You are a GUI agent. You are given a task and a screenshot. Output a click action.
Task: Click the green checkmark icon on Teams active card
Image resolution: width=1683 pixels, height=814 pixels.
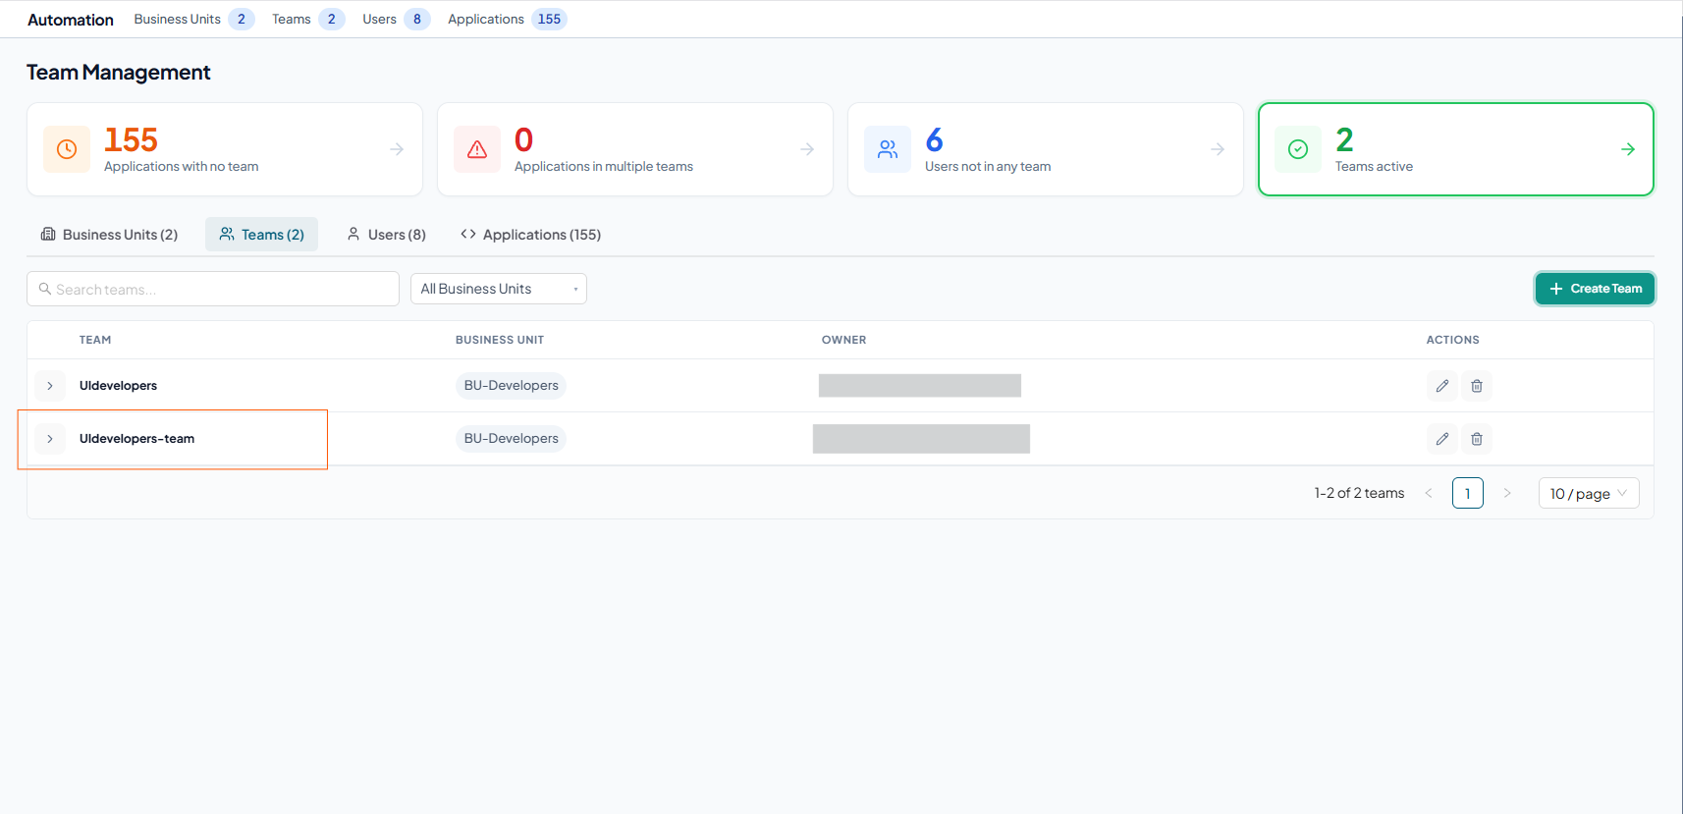click(x=1298, y=149)
